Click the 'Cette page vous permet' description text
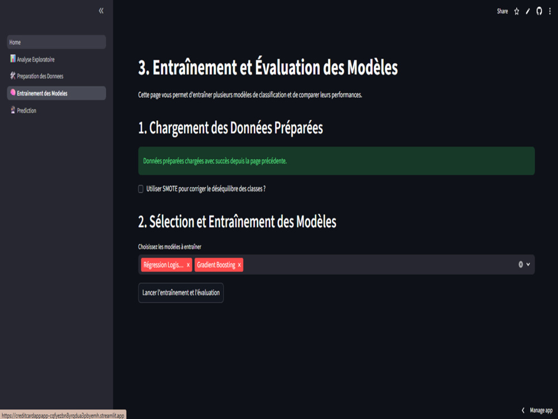 [250, 95]
